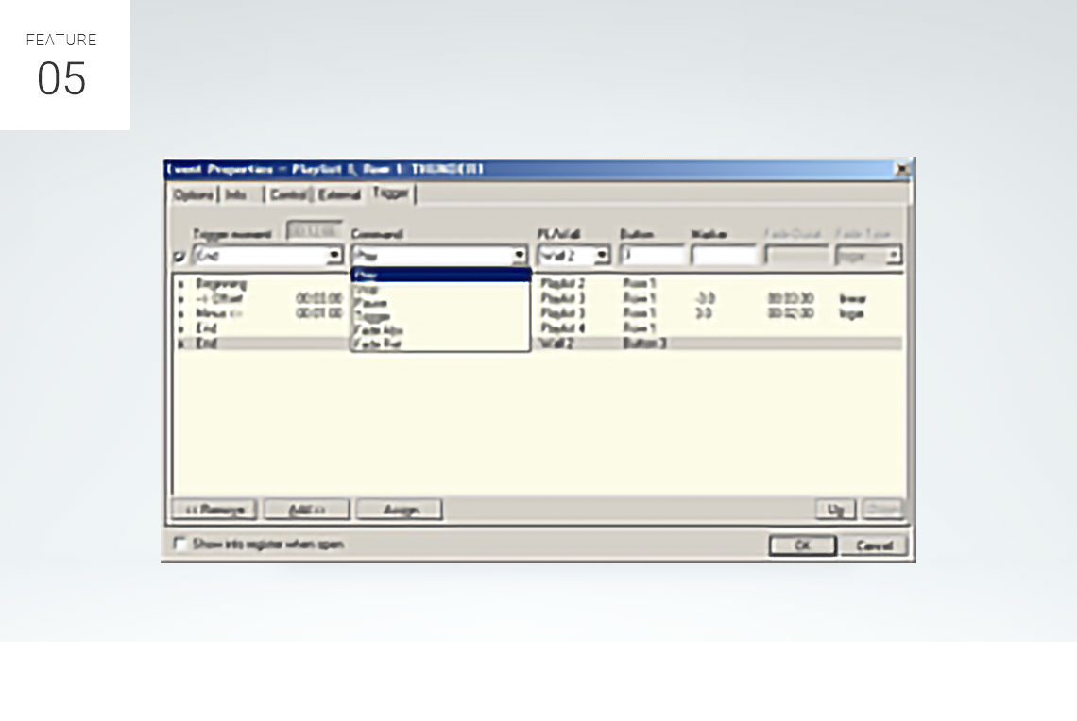Select the Beginning trigger row
The height and width of the screenshot is (721, 1077).
click(x=221, y=283)
